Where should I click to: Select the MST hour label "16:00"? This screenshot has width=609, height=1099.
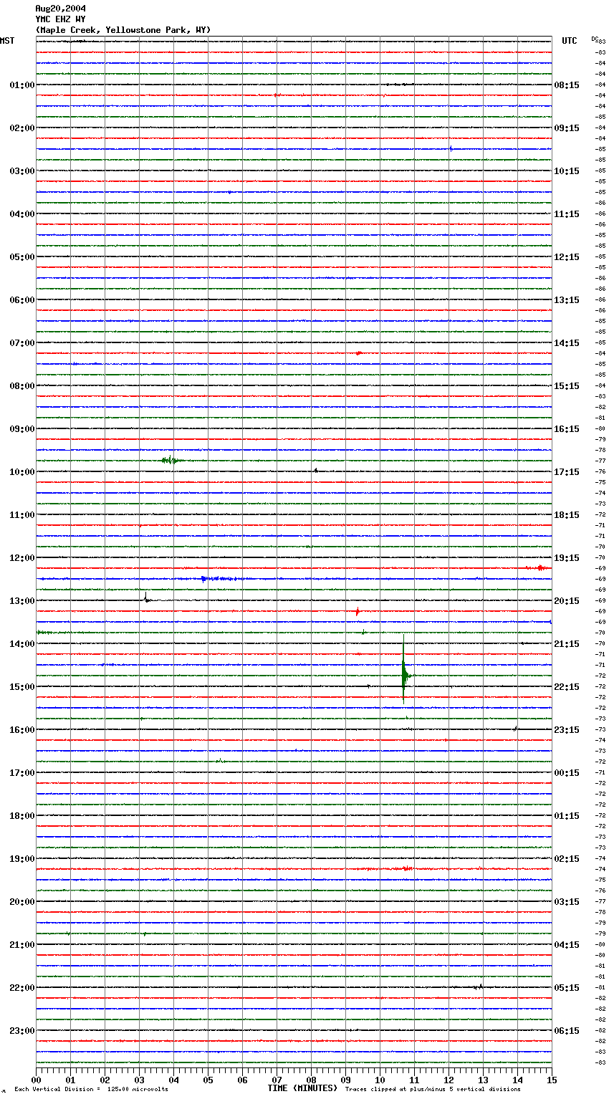(x=21, y=730)
